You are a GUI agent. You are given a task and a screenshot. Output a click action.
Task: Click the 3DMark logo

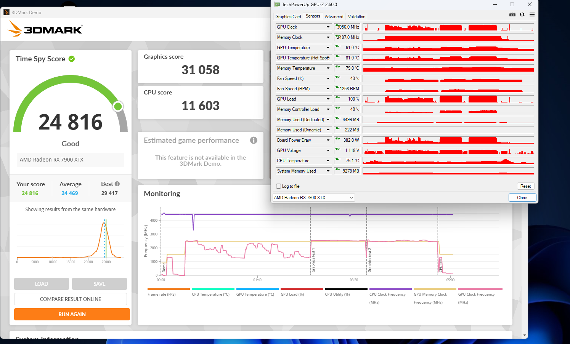45,29
